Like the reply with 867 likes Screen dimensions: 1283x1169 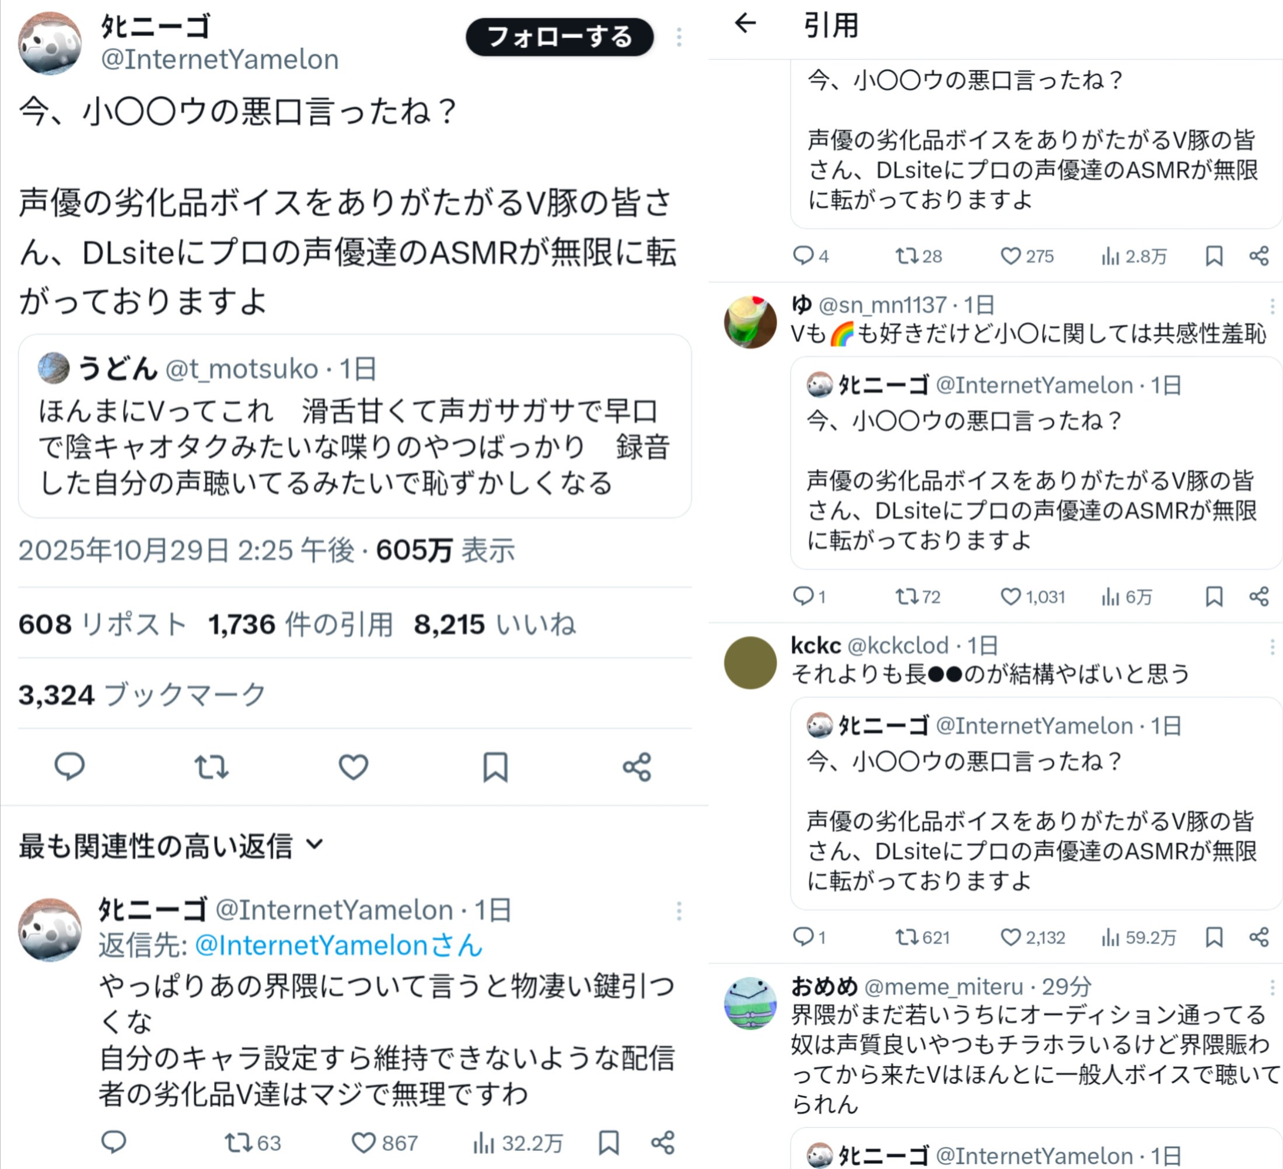(x=384, y=1143)
